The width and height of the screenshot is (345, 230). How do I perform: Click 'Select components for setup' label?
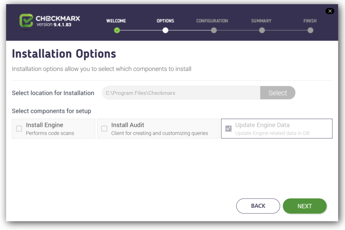pyautogui.click(x=52, y=111)
